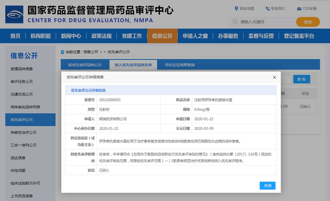The width and height of the screenshot is (330, 201).
Task: Select 优先审评公示 sidebar item
Action: click(x=22, y=120)
